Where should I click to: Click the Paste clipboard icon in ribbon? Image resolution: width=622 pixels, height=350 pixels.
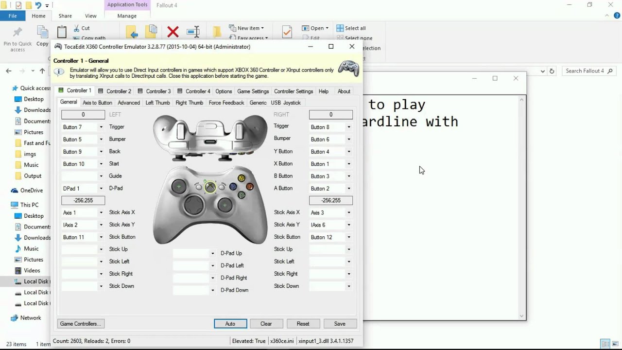tap(62, 32)
